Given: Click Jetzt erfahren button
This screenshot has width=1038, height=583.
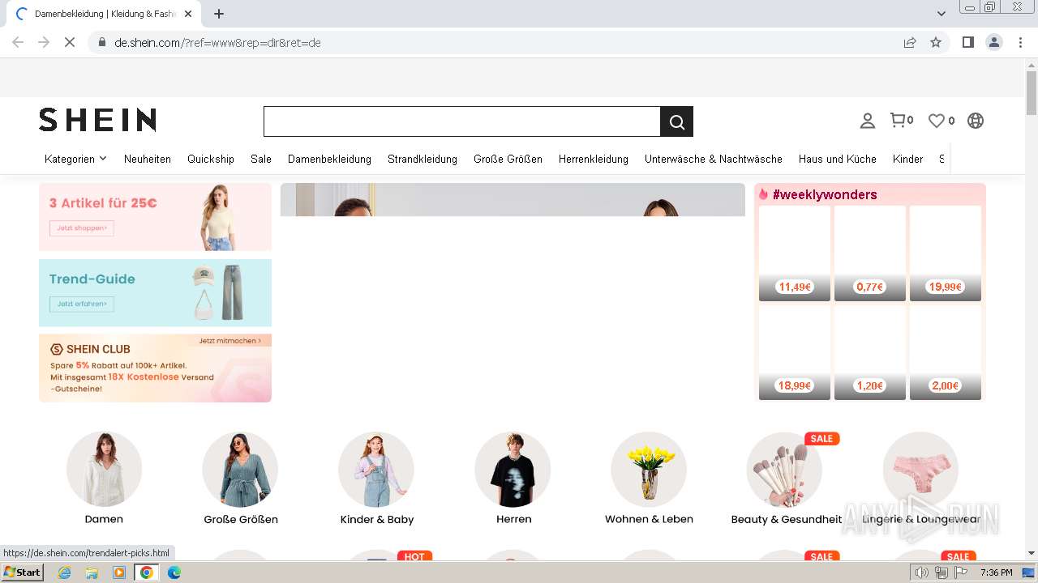Looking at the screenshot, I should (82, 304).
